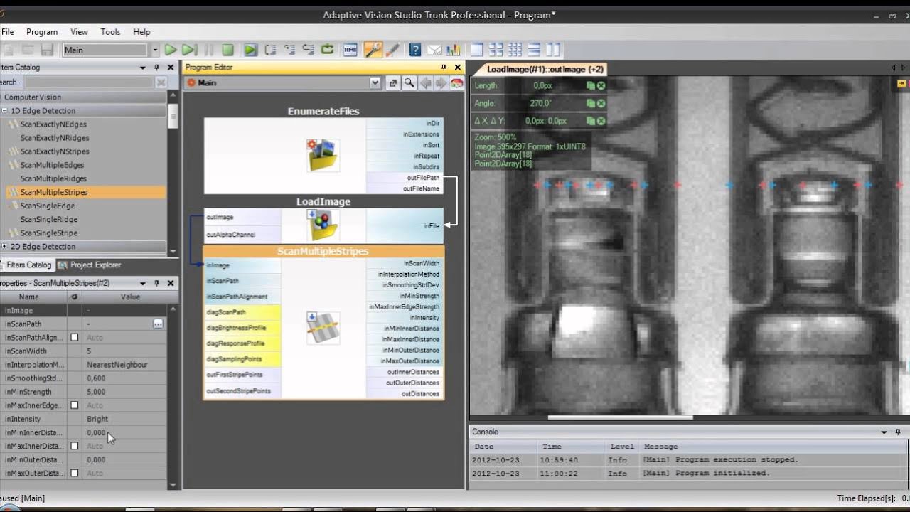Click the house icon in Program Editor
The width and height of the screenshot is (910, 512).
[457, 83]
